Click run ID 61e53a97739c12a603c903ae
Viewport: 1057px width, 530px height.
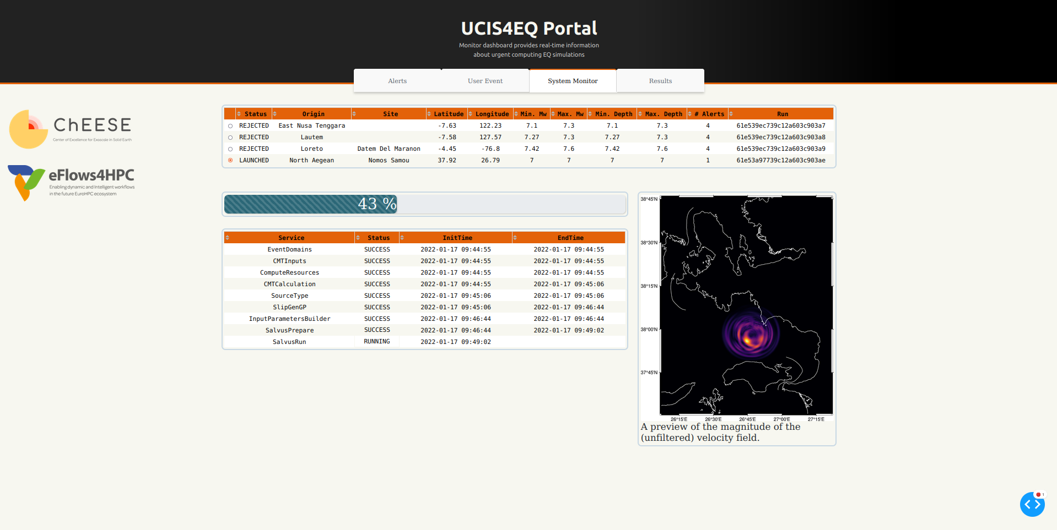coord(780,161)
